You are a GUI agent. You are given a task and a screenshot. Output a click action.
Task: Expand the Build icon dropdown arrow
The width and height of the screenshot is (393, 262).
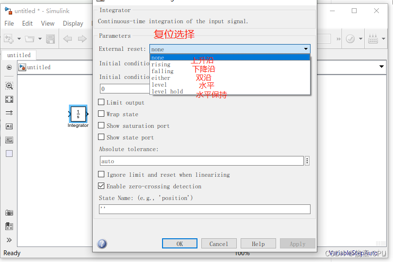coord(383,39)
